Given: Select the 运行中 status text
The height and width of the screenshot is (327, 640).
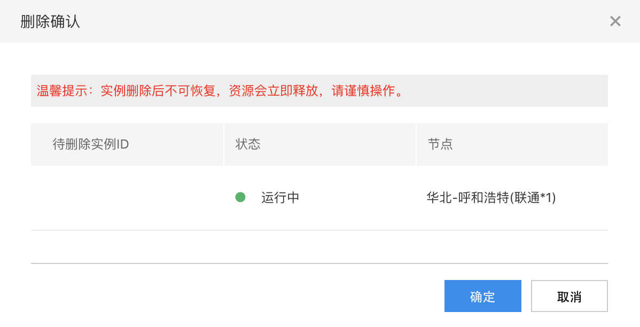Looking at the screenshot, I should click(280, 198).
